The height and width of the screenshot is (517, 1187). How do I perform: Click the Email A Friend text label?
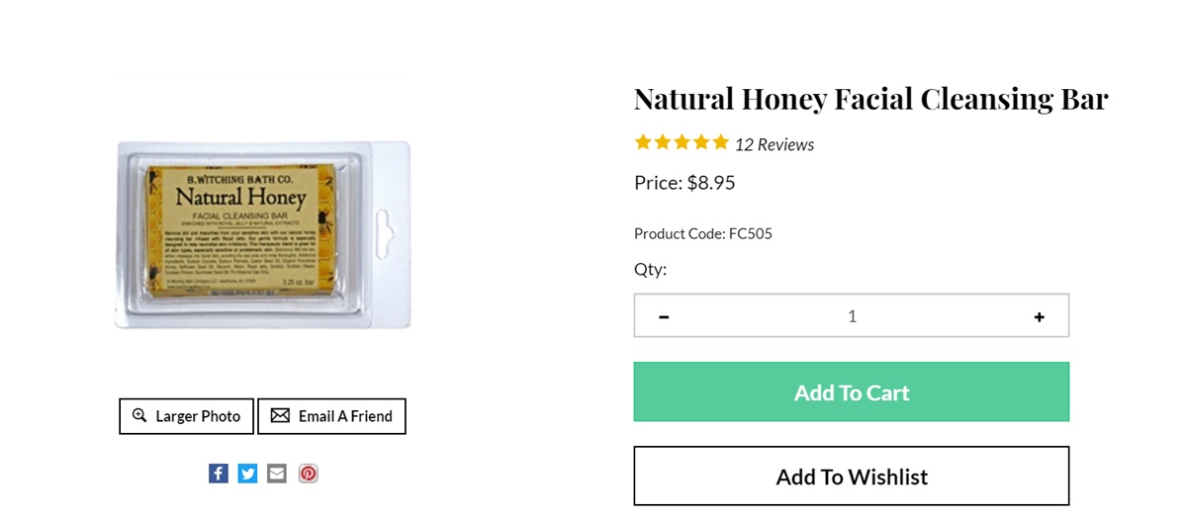[345, 416]
